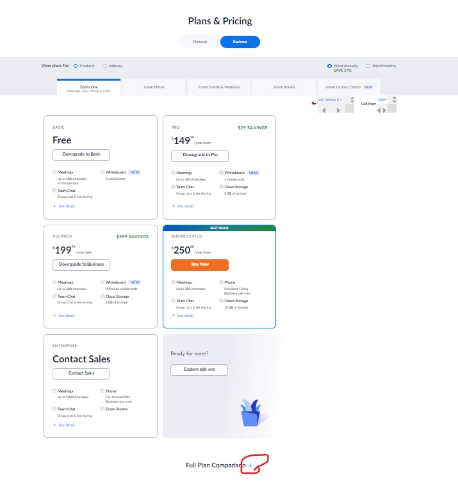Expand See detail in the Business Plus plan
The image size is (458, 484).
[185, 316]
